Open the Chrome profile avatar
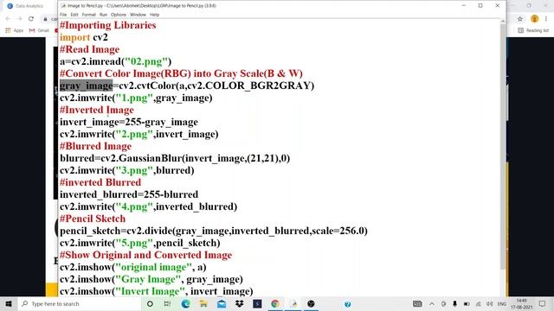Screen dimensions: 554x311 [x=535, y=19]
